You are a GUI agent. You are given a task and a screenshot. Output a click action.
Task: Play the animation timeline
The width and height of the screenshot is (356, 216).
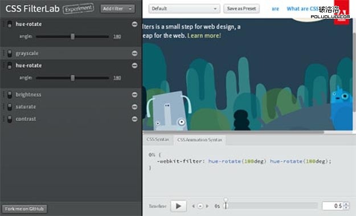click(x=179, y=206)
